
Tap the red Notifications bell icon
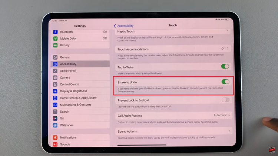coord(55,137)
